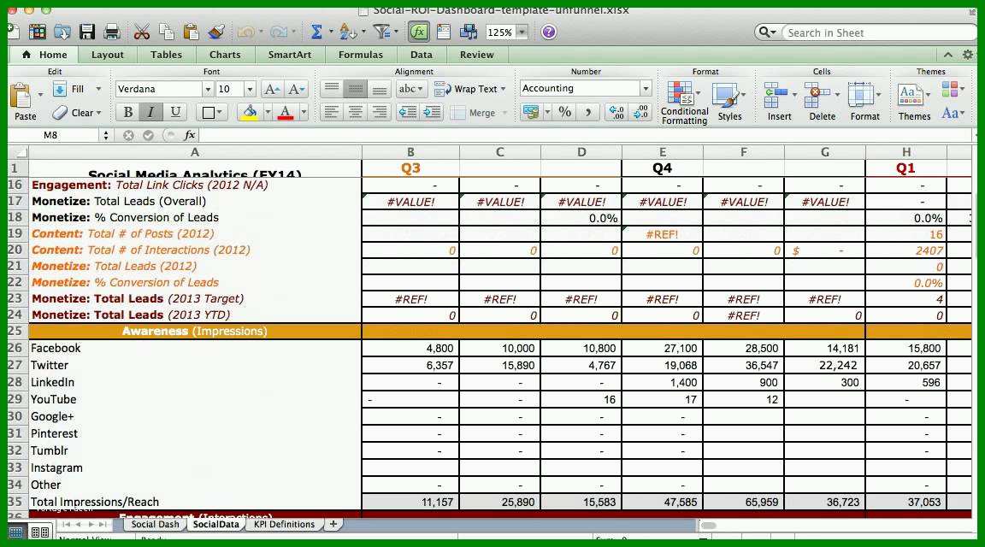This screenshot has width=985, height=547.
Task: Copy selection using the Copy icon
Action: [167, 32]
